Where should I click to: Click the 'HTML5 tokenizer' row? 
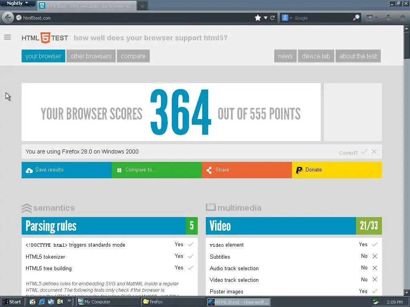[110, 257]
